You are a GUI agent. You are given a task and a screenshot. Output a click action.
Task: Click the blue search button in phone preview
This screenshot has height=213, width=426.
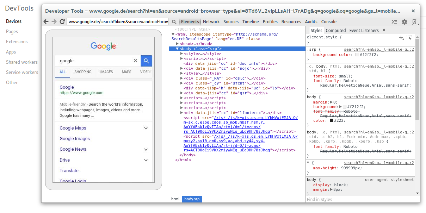[x=146, y=61]
